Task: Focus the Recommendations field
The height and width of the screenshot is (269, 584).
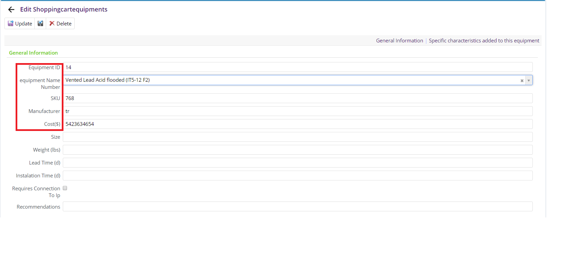Action: point(298,207)
